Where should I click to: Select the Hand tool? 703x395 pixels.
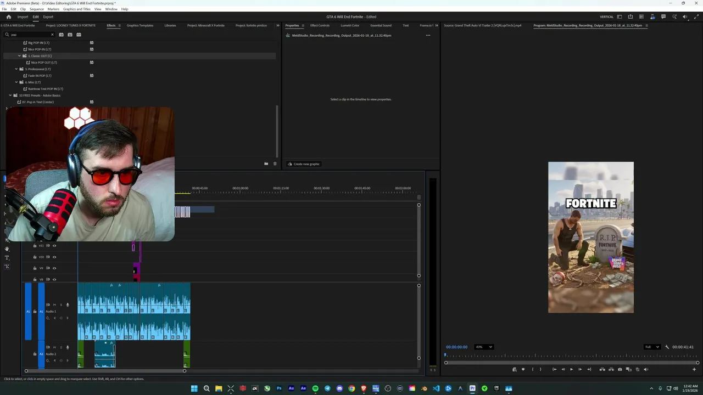[7, 249]
